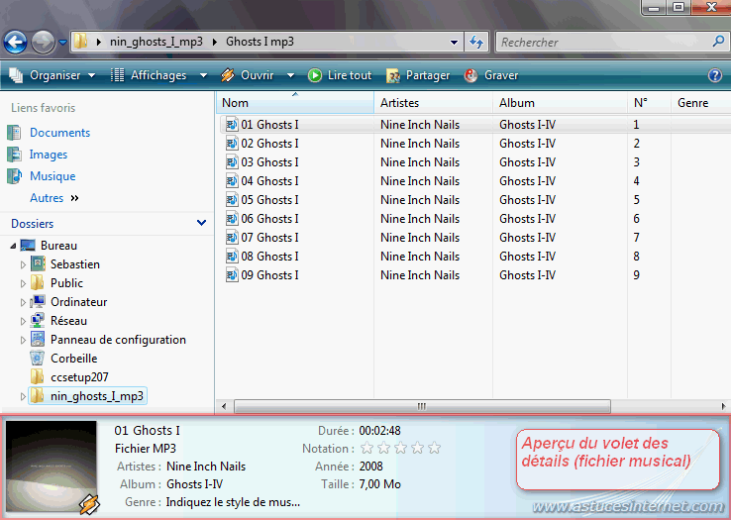This screenshot has height=520, width=731.
Task: Rate the track three stars
Action: tap(401, 448)
